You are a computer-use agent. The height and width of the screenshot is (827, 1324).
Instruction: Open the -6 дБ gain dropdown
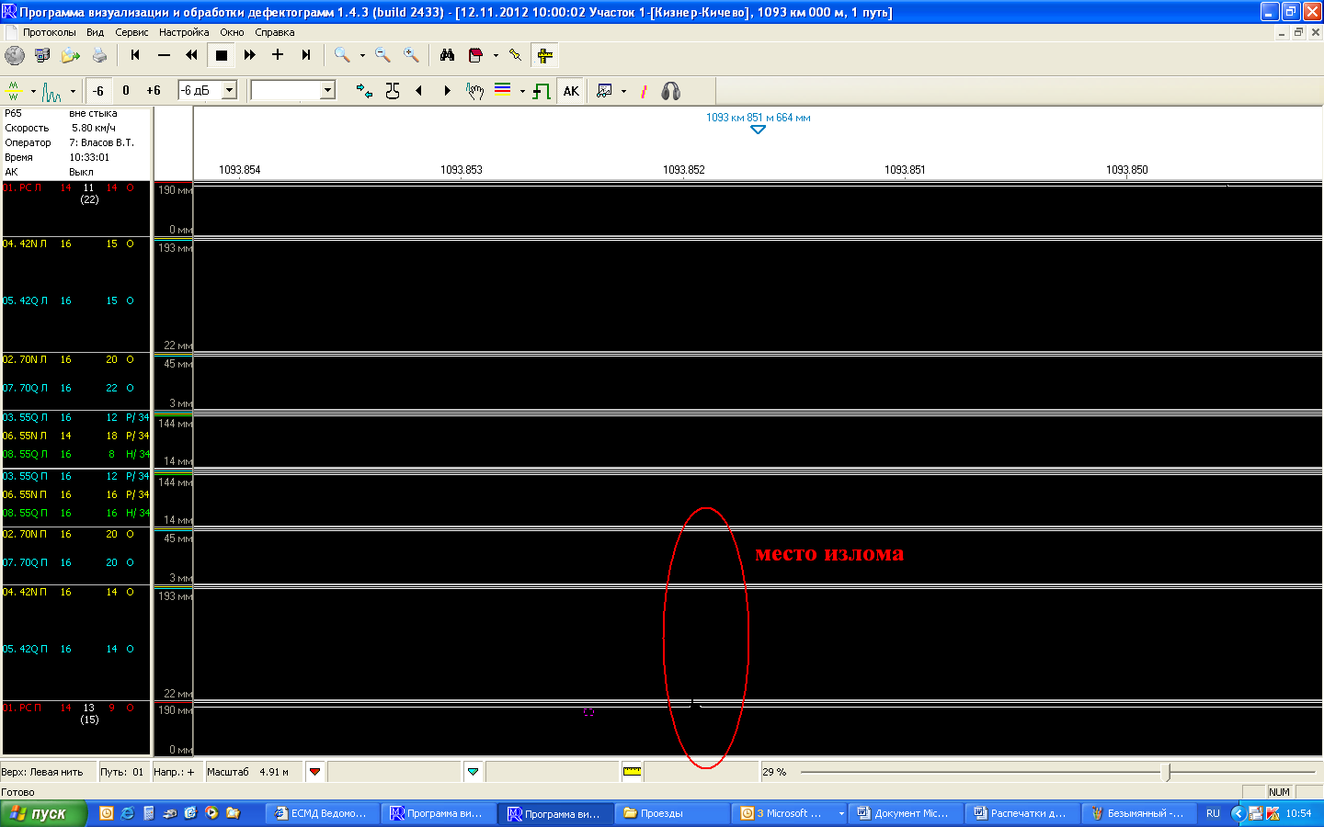(x=230, y=90)
